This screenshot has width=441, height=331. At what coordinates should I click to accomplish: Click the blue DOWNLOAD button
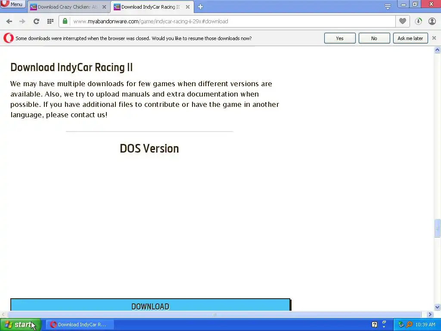coord(150,305)
